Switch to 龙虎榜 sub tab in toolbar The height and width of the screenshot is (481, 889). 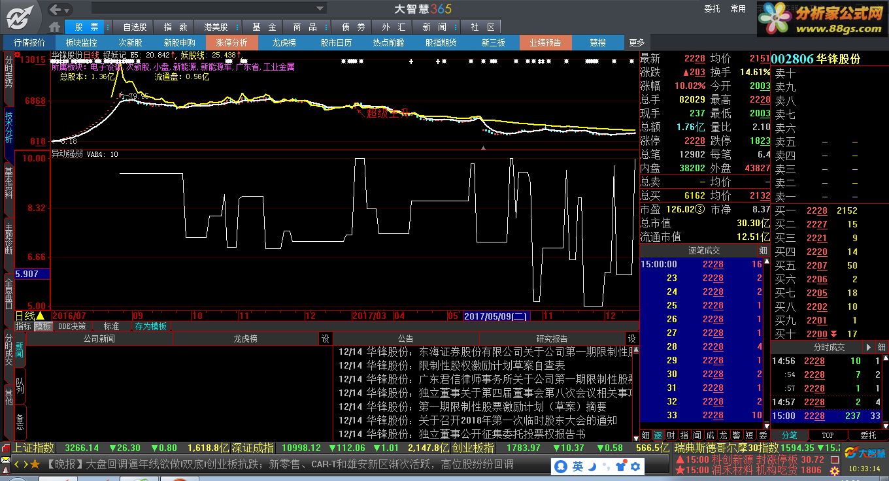[x=284, y=42]
